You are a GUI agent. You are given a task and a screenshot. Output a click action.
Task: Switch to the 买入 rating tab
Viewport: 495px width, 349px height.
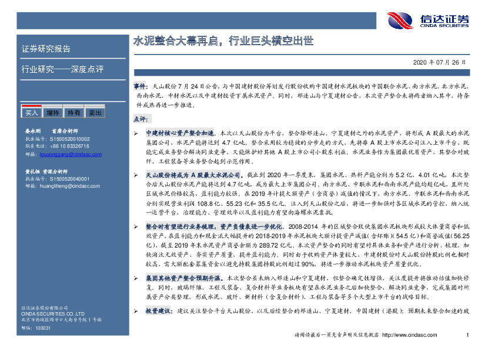(x=31, y=111)
